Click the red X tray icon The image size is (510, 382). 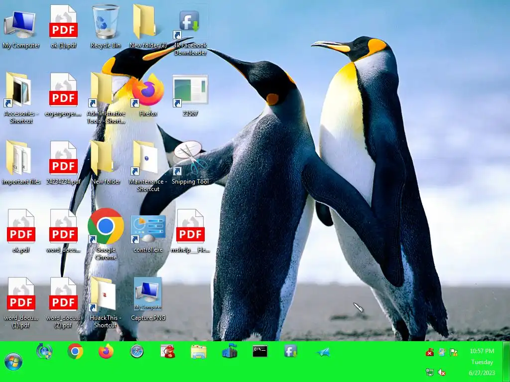tap(430, 352)
